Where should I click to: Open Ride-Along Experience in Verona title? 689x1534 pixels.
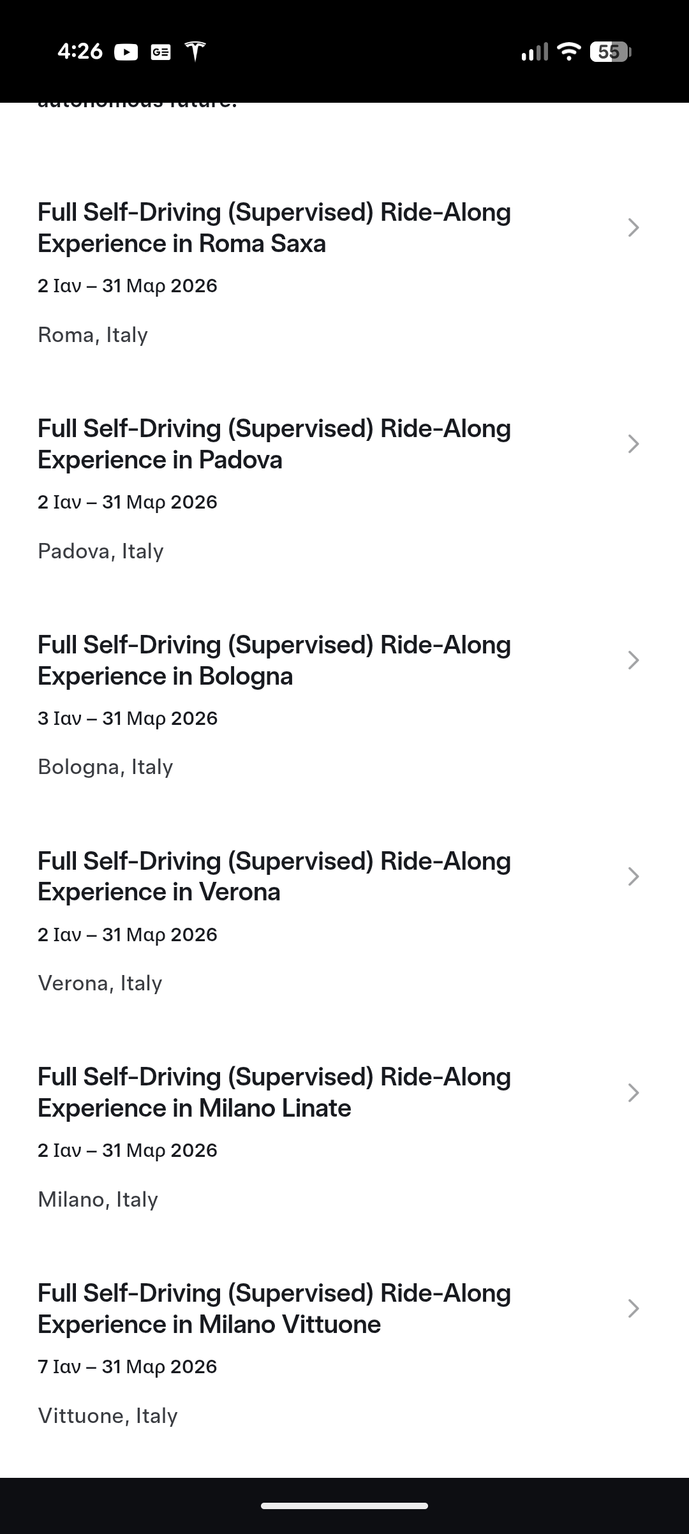pyautogui.click(x=274, y=877)
